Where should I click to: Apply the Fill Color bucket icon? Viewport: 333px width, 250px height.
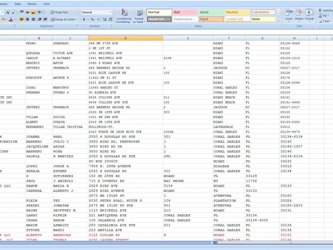pos(3,19)
